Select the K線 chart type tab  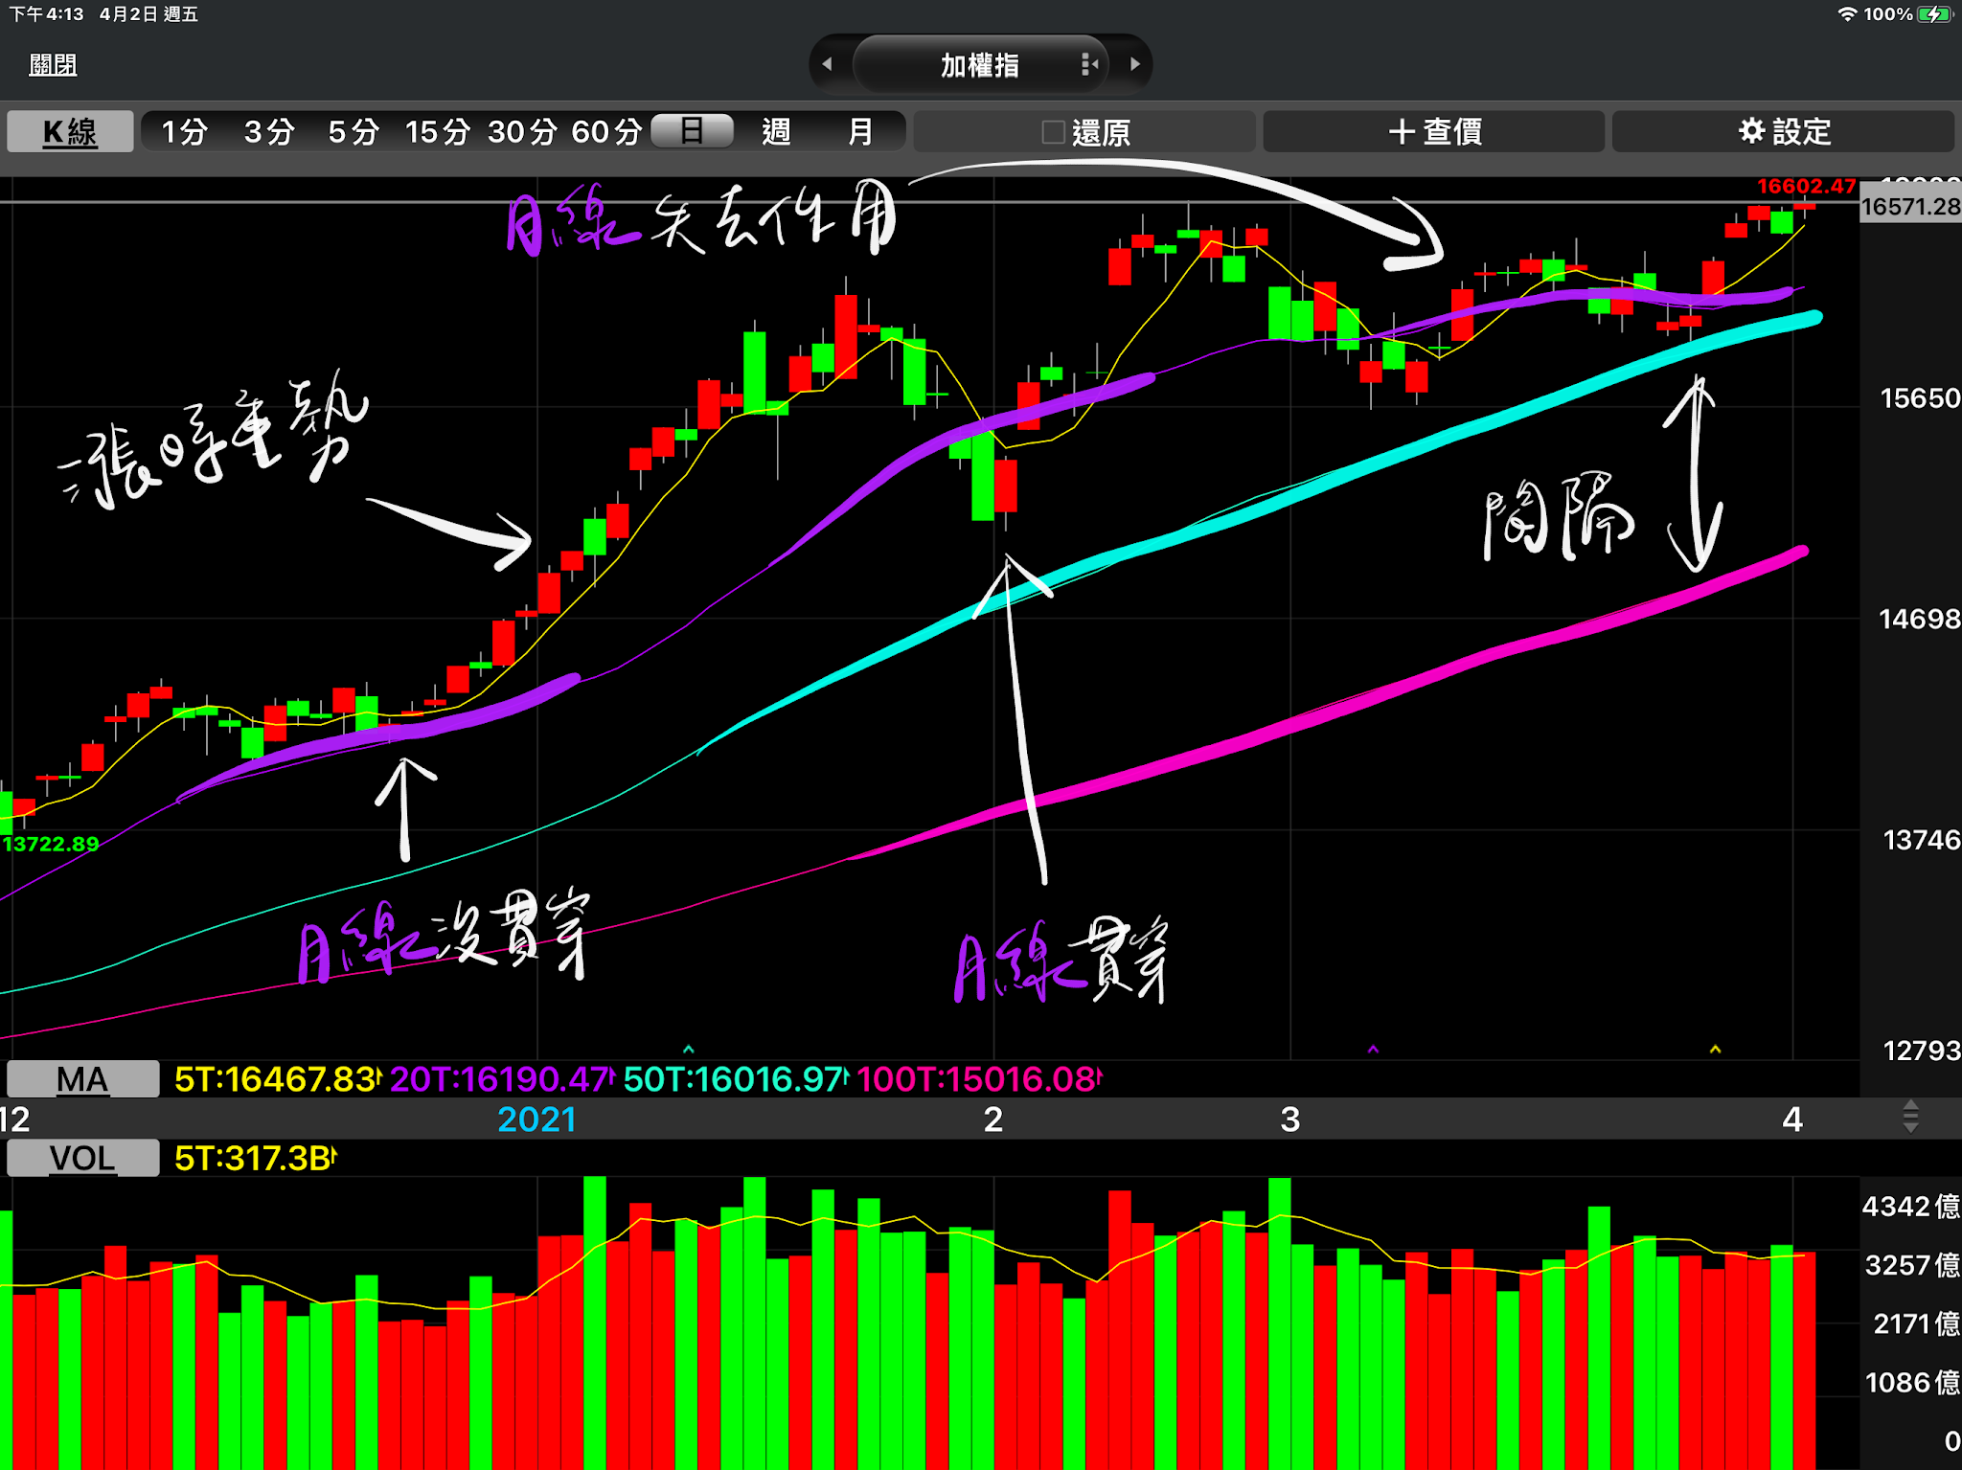(70, 131)
